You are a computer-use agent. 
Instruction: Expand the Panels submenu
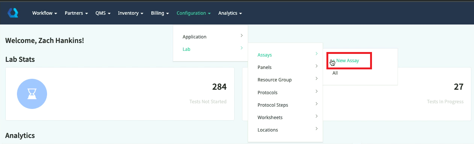pyautogui.click(x=285, y=67)
